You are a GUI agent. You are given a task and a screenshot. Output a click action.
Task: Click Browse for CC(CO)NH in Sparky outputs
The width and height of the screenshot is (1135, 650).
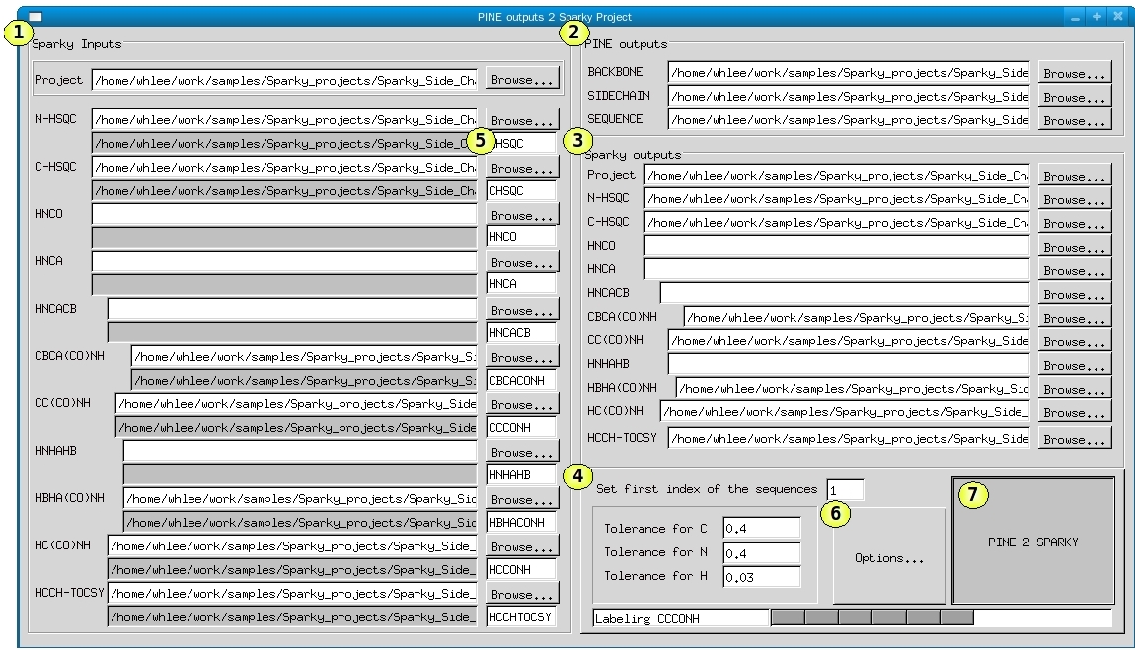[1075, 341]
